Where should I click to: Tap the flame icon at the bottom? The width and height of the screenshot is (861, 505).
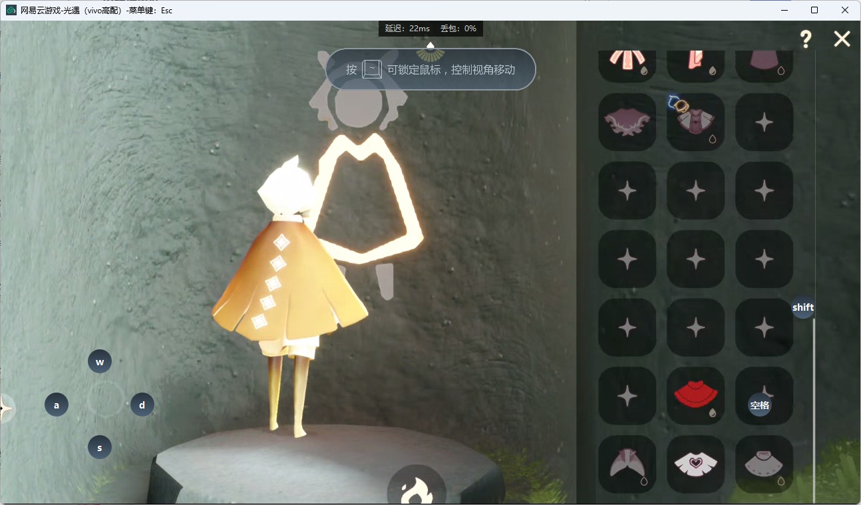(x=417, y=486)
